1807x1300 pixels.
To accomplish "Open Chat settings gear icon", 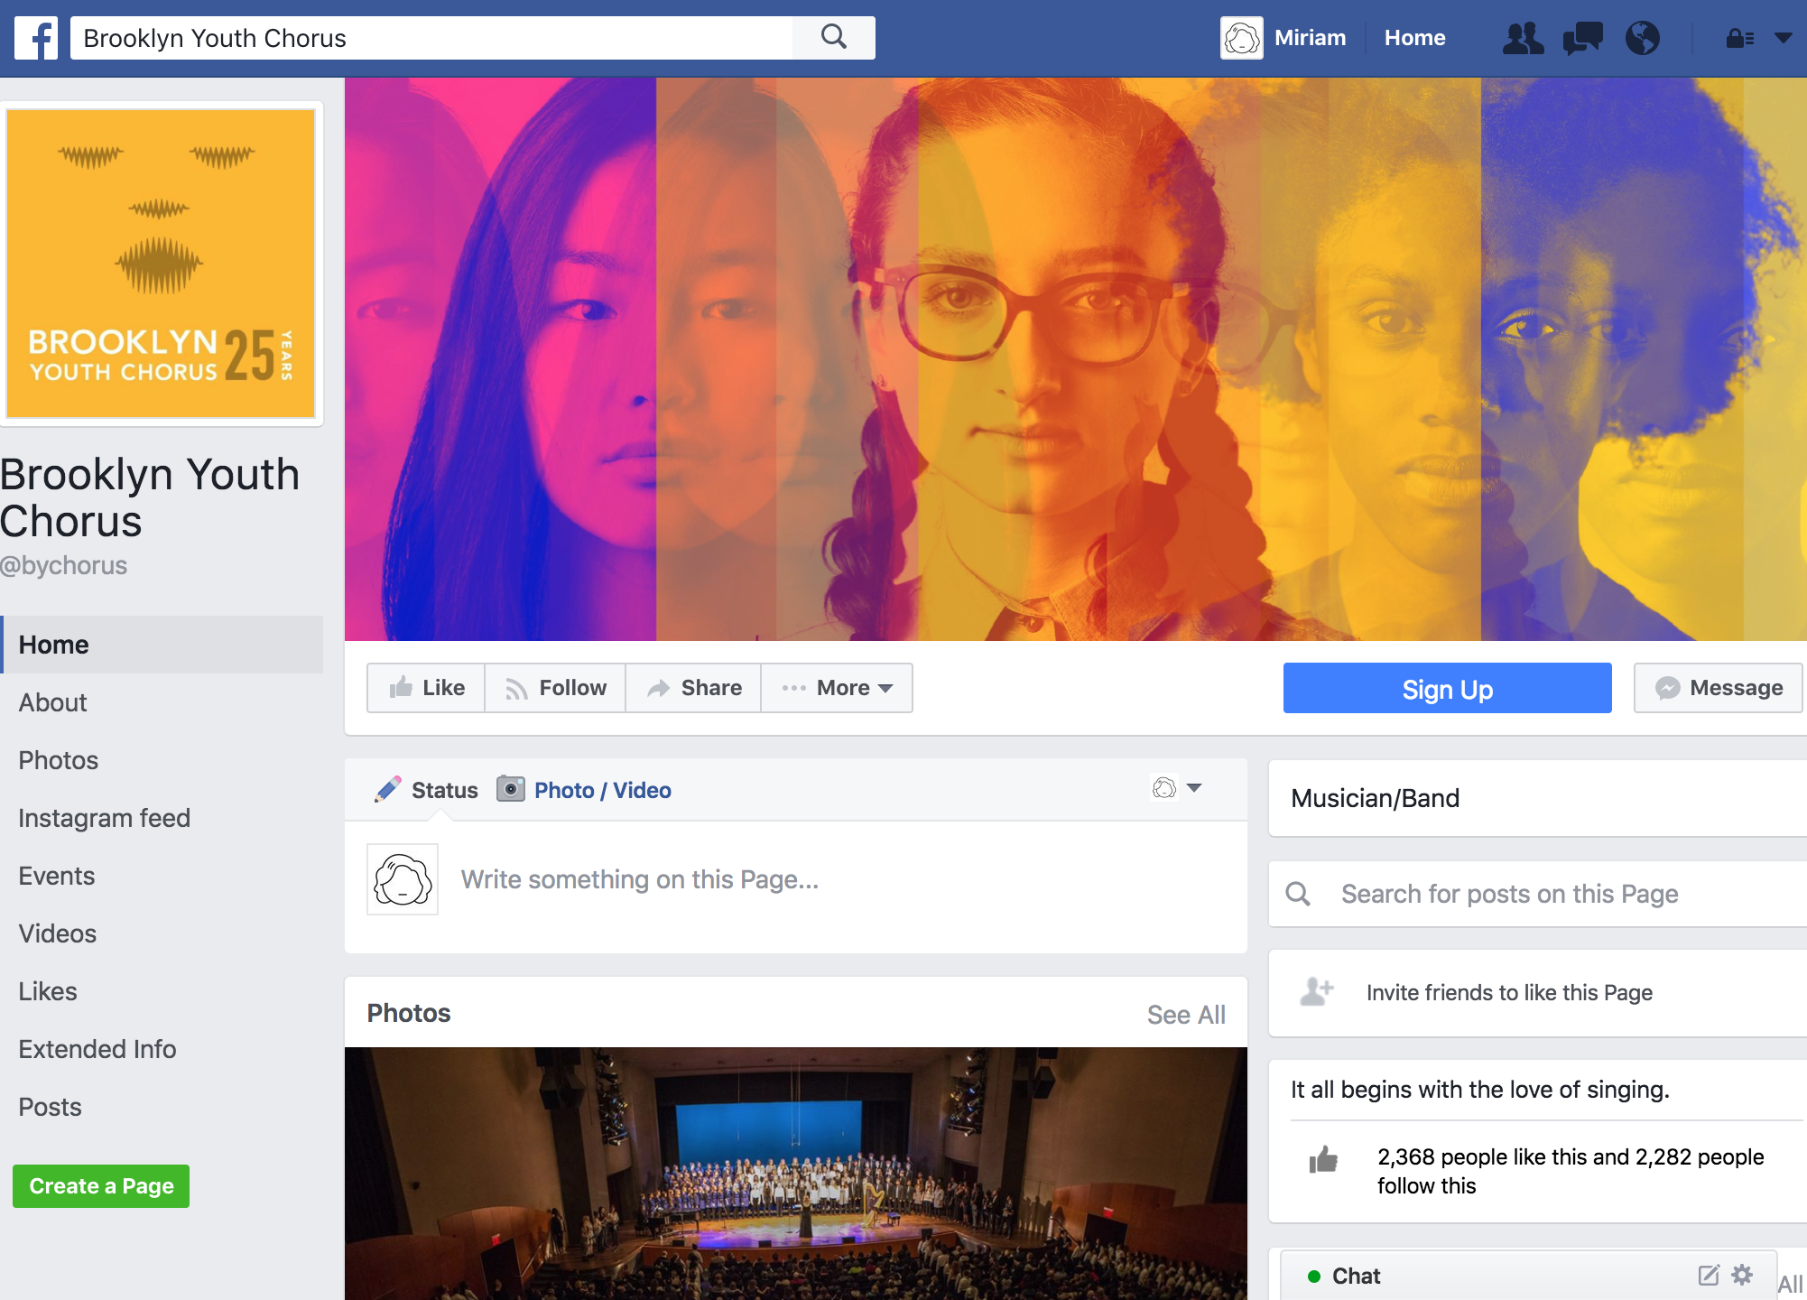I will (x=1742, y=1275).
